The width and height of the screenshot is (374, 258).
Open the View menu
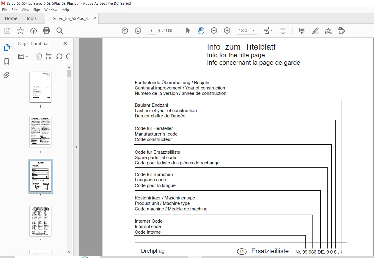(x=25, y=10)
